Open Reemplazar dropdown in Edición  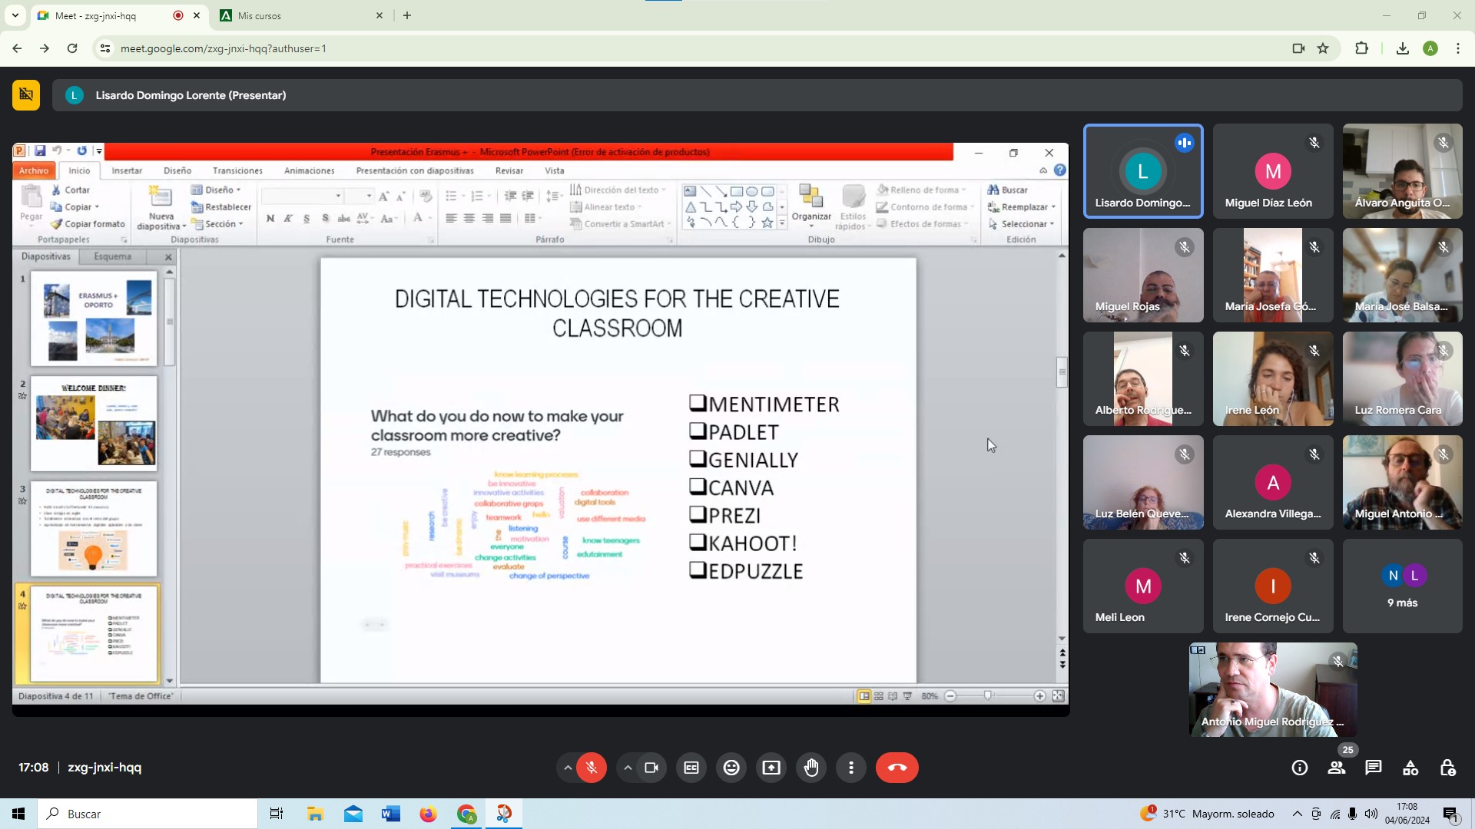pyautogui.click(x=1022, y=206)
